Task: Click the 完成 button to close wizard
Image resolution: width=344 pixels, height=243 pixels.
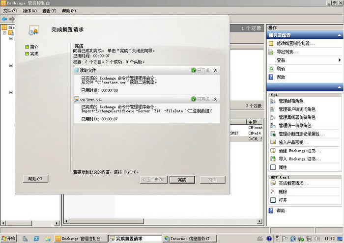Action: coord(182,180)
